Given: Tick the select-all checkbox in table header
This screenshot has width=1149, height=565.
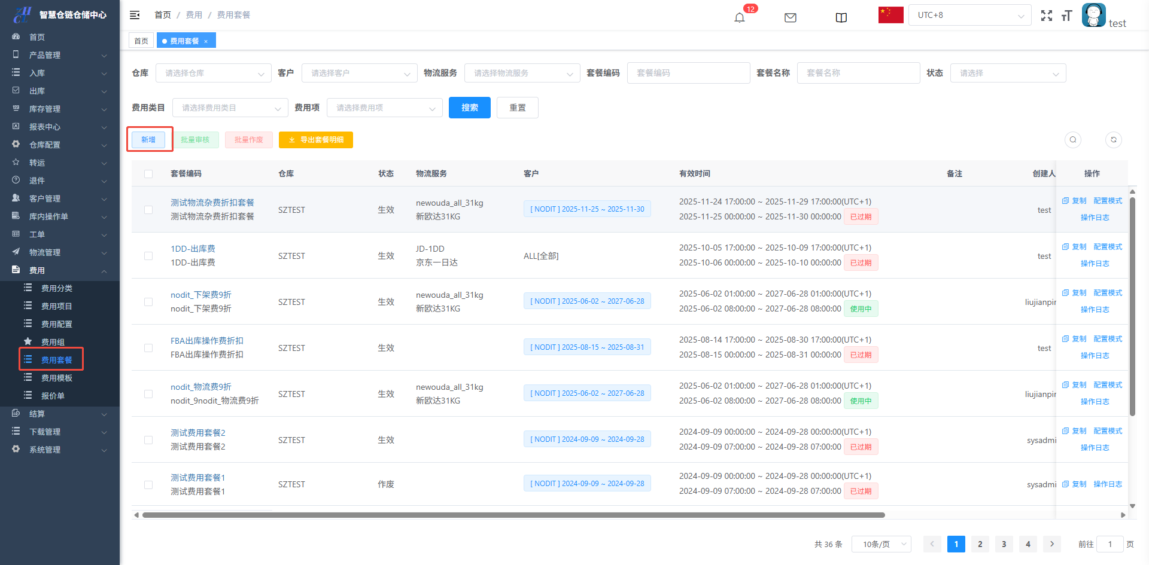Looking at the screenshot, I should [x=148, y=174].
